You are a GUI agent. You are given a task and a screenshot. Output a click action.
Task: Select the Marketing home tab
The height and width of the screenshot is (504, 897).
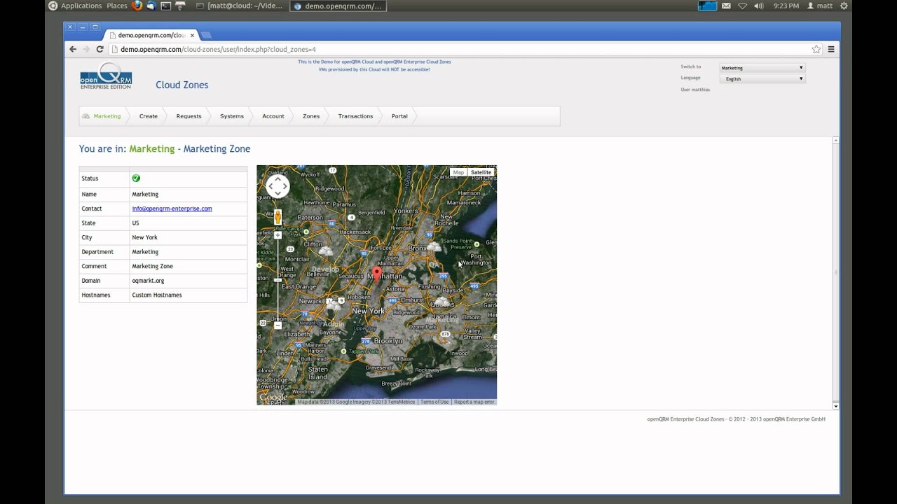(102, 116)
